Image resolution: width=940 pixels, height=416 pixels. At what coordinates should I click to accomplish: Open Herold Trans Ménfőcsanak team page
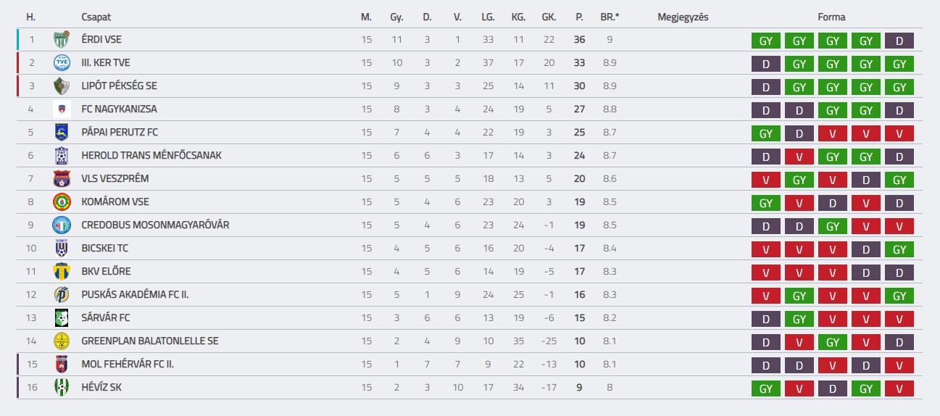click(x=151, y=156)
